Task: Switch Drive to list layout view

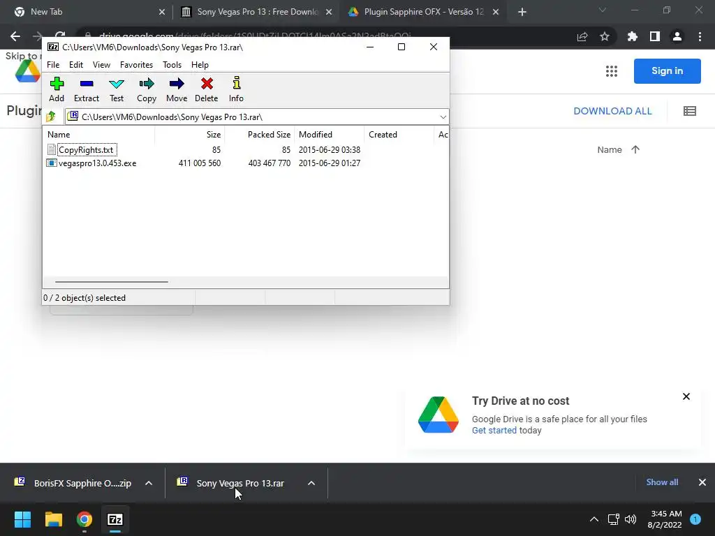Action: coord(689,111)
